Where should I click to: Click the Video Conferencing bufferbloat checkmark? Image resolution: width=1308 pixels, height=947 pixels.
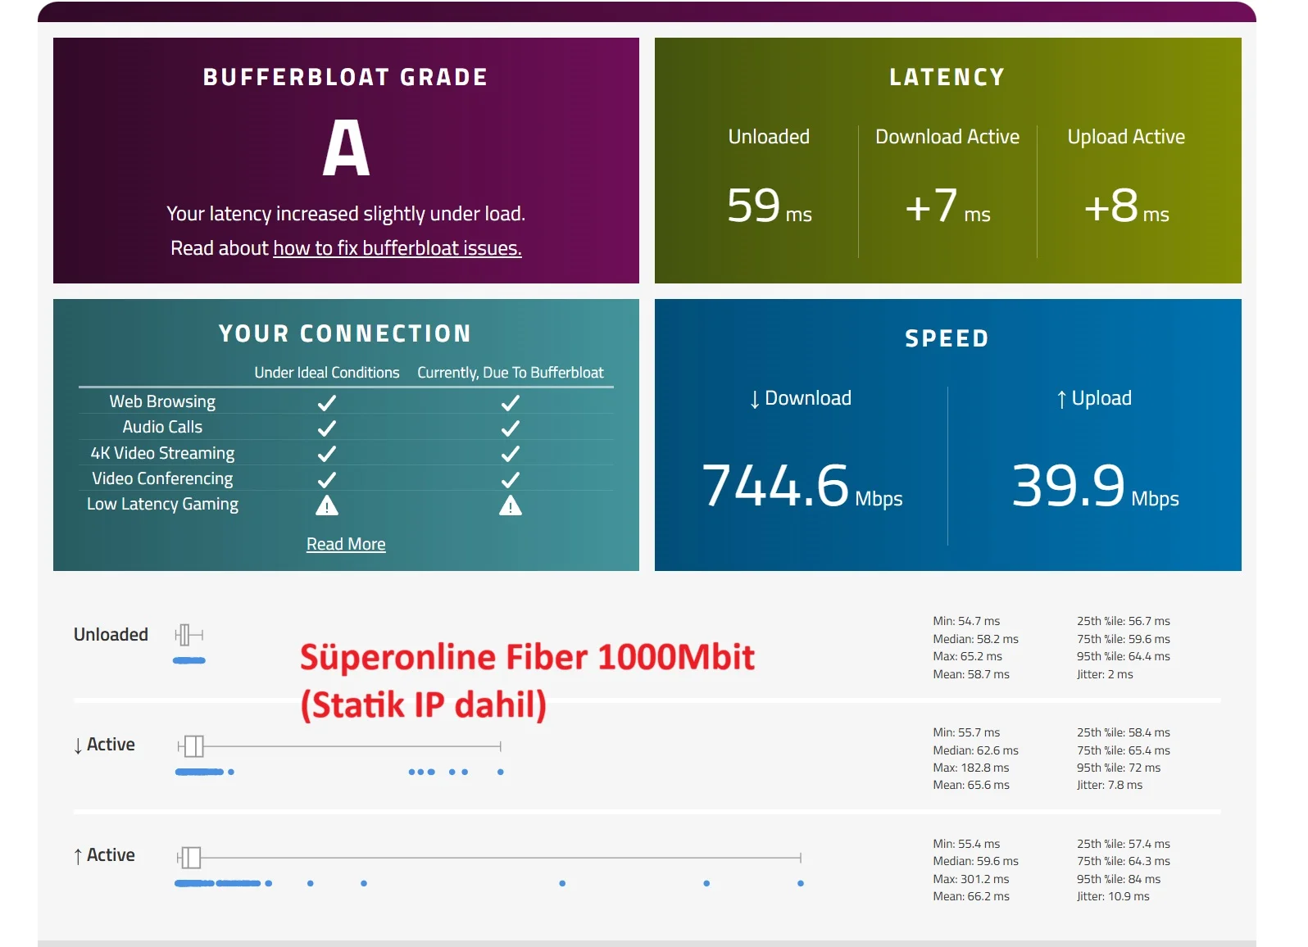(x=511, y=479)
